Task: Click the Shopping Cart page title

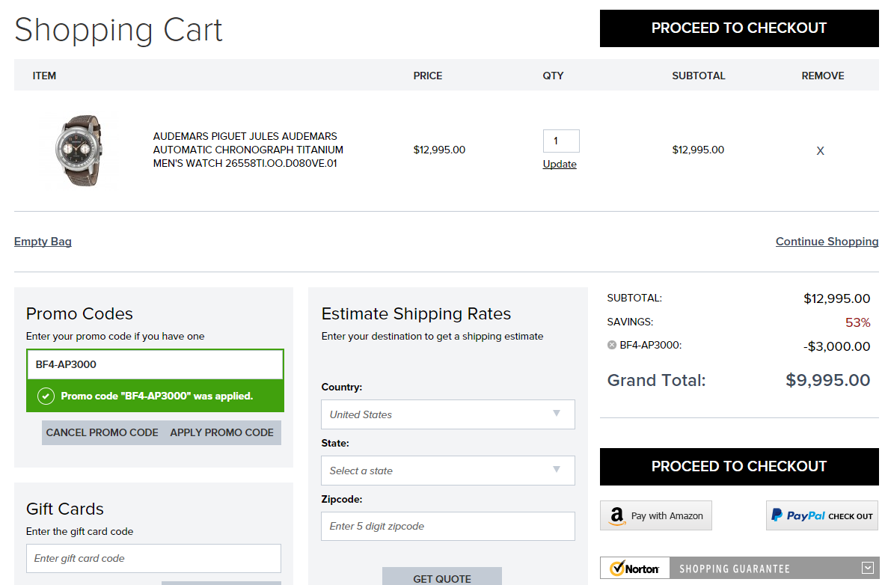Action: point(118,30)
